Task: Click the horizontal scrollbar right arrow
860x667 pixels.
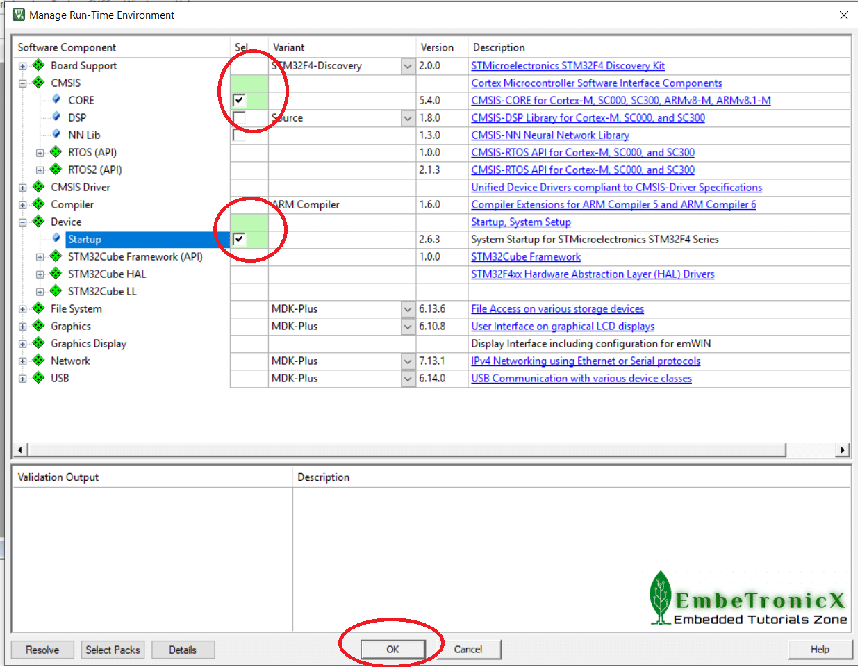Action: tap(843, 450)
